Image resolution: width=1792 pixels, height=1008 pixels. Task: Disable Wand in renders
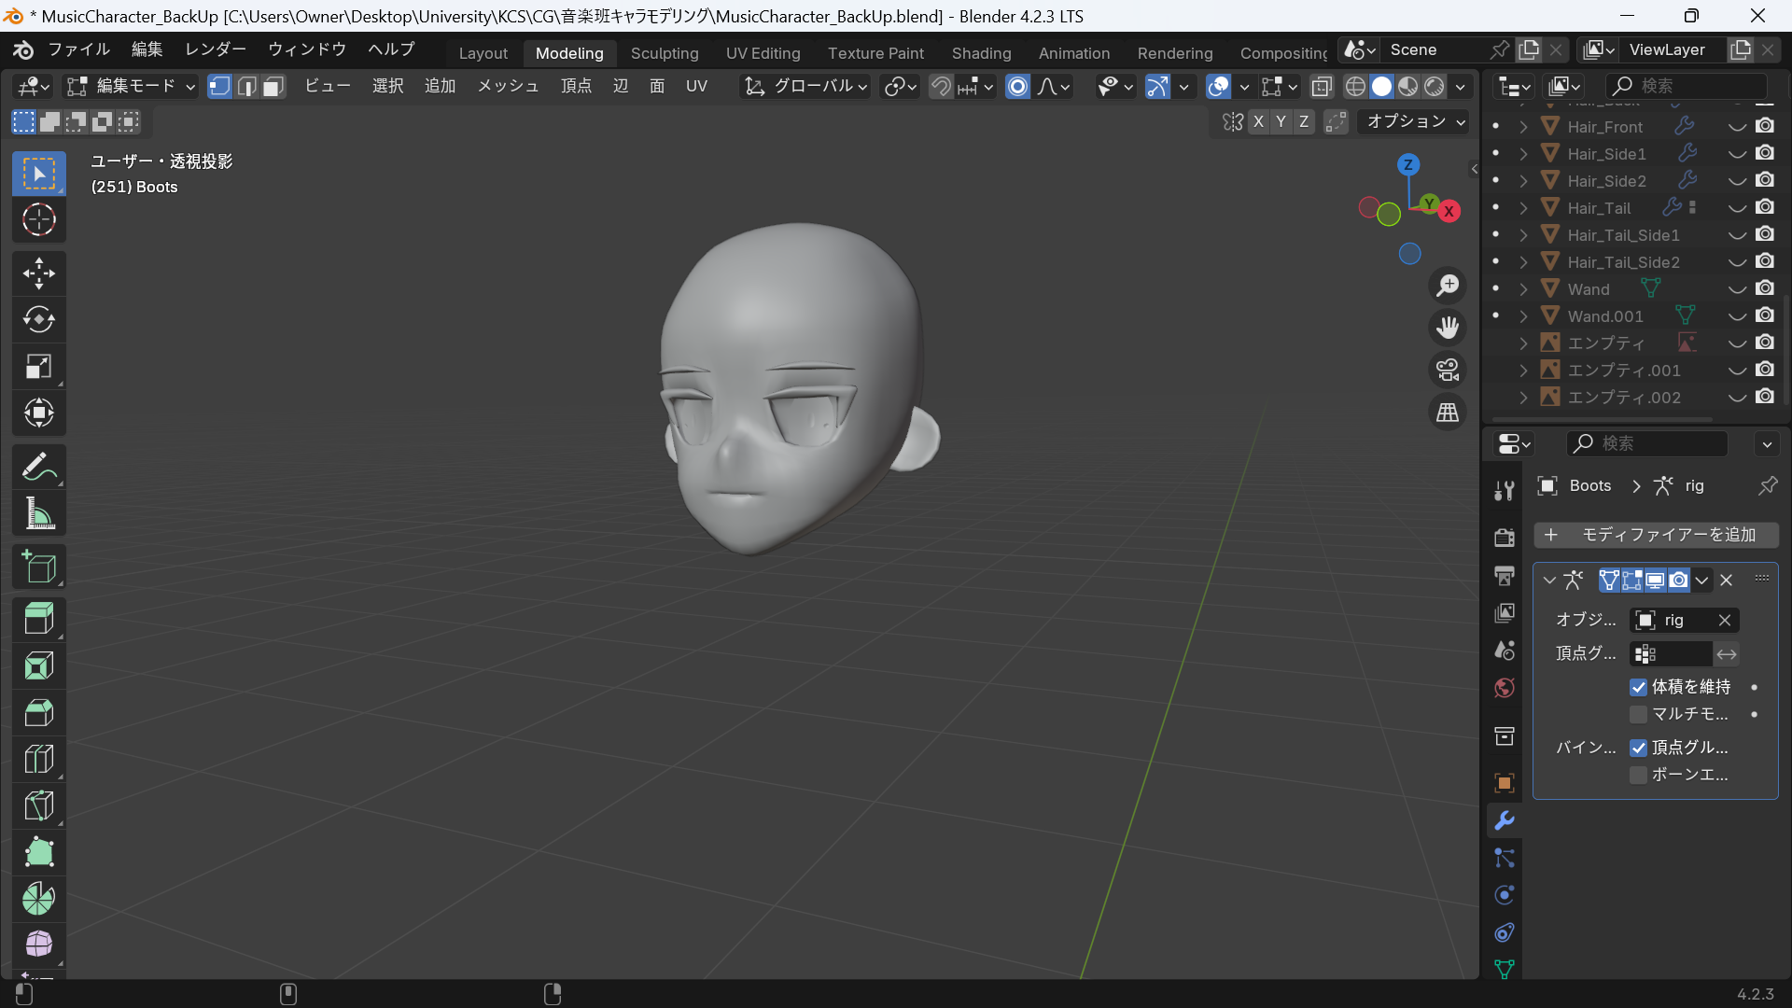[1765, 288]
